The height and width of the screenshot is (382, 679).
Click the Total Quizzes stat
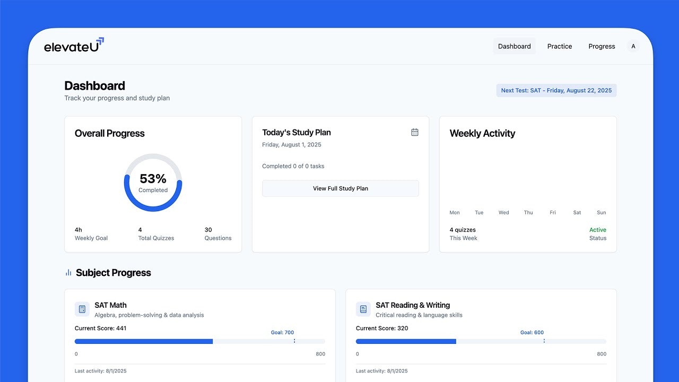click(x=156, y=234)
